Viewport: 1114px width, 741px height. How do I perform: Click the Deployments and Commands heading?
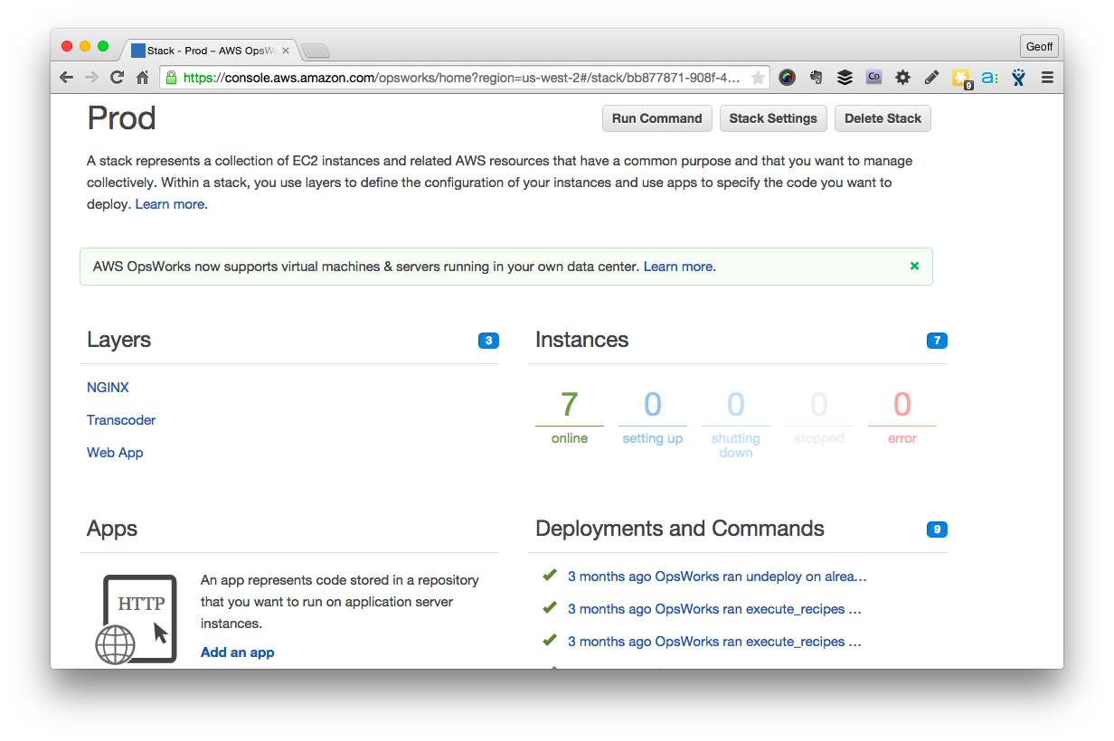click(x=680, y=529)
